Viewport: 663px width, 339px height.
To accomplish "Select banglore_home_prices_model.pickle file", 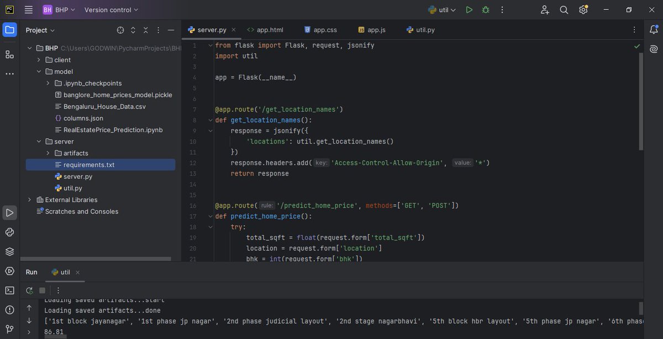I will click(x=118, y=95).
